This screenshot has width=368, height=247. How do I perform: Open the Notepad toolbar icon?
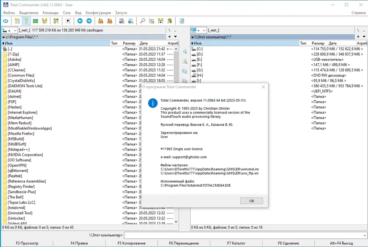tap(182, 21)
